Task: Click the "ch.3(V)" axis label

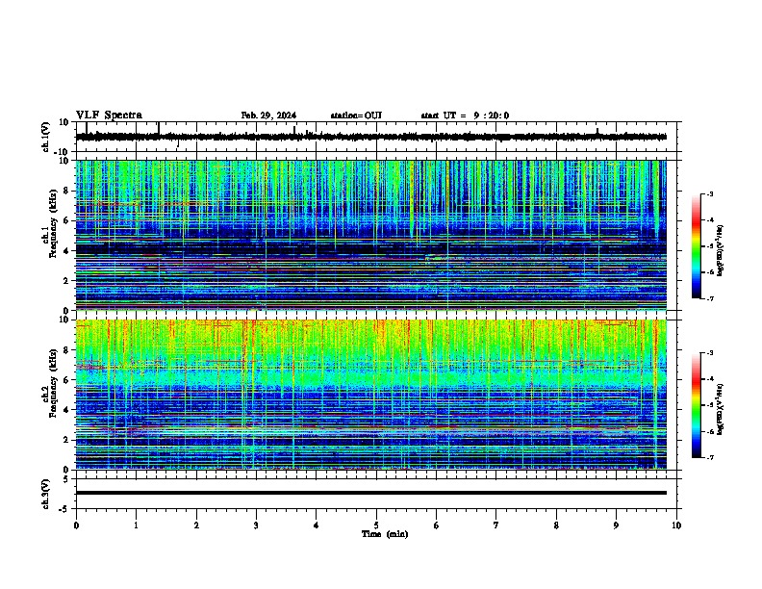Action: click(46, 494)
